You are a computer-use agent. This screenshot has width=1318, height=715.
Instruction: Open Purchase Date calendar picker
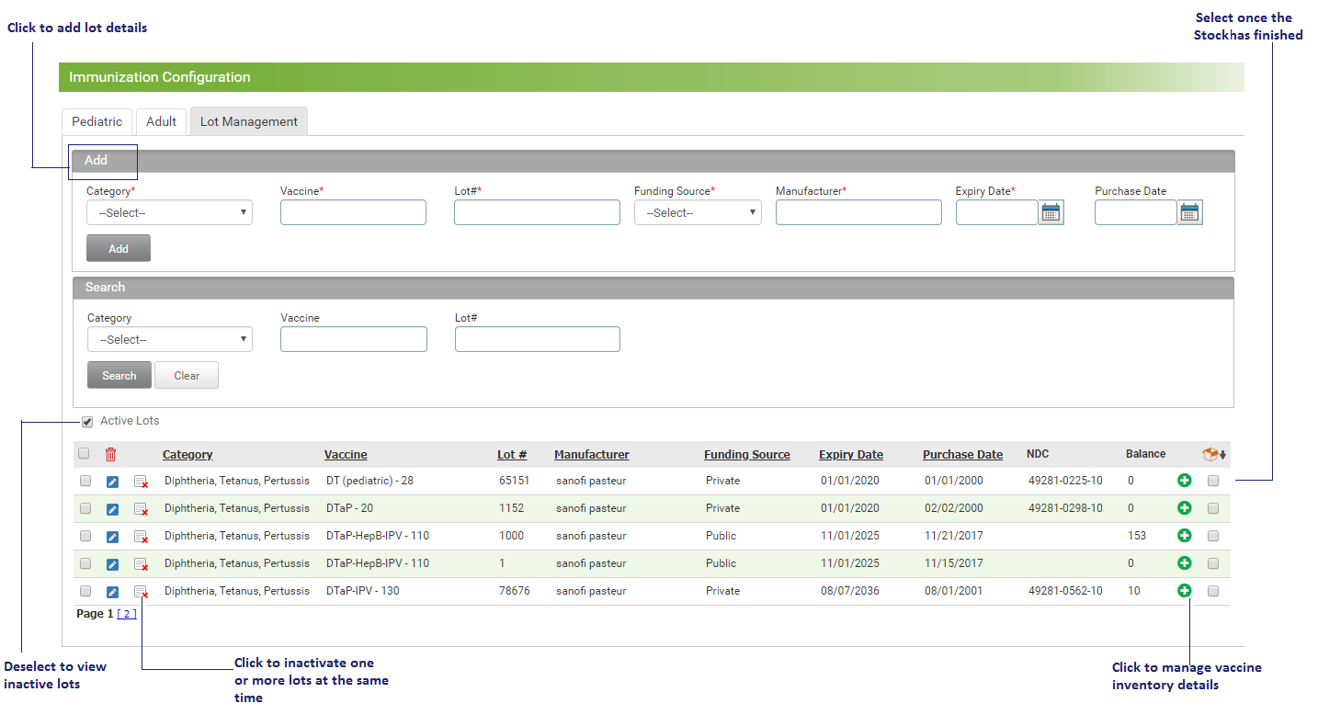coord(1190,212)
